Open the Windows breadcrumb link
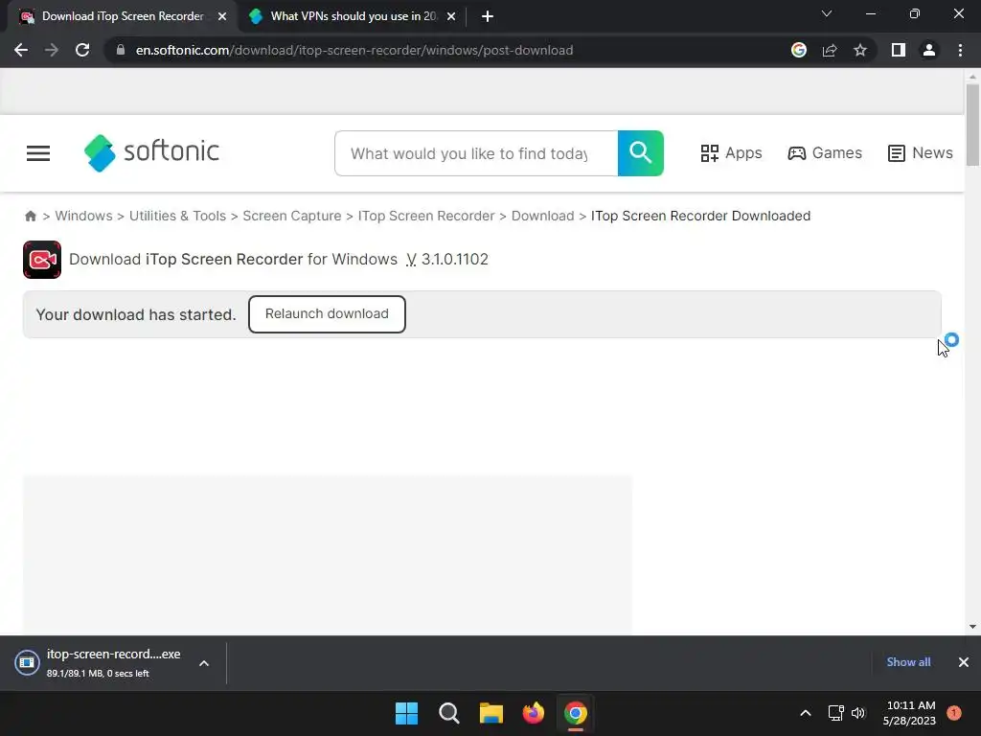 coord(84,216)
